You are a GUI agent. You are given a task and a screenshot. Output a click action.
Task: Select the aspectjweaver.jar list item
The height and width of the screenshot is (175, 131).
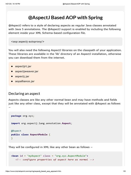27,71
